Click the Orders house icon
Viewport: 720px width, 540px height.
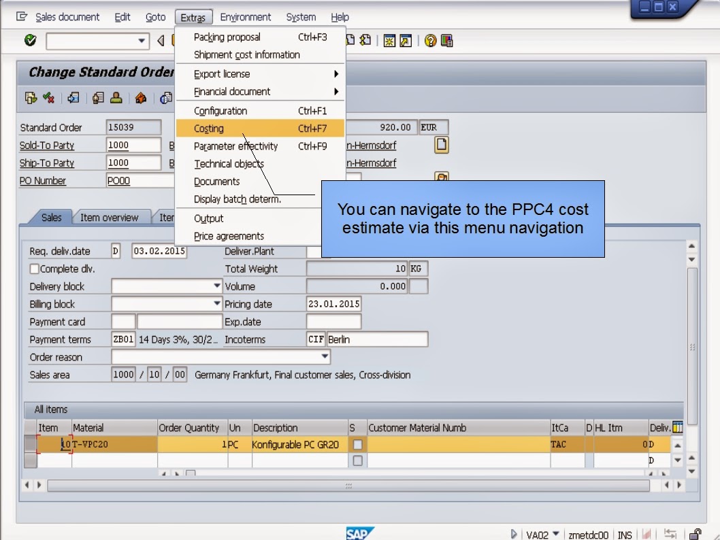[x=141, y=98]
